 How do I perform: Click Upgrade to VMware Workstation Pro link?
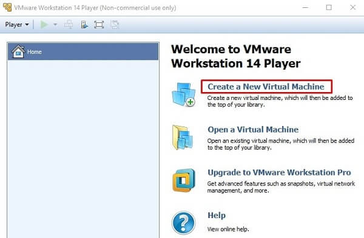(x=279, y=173)
